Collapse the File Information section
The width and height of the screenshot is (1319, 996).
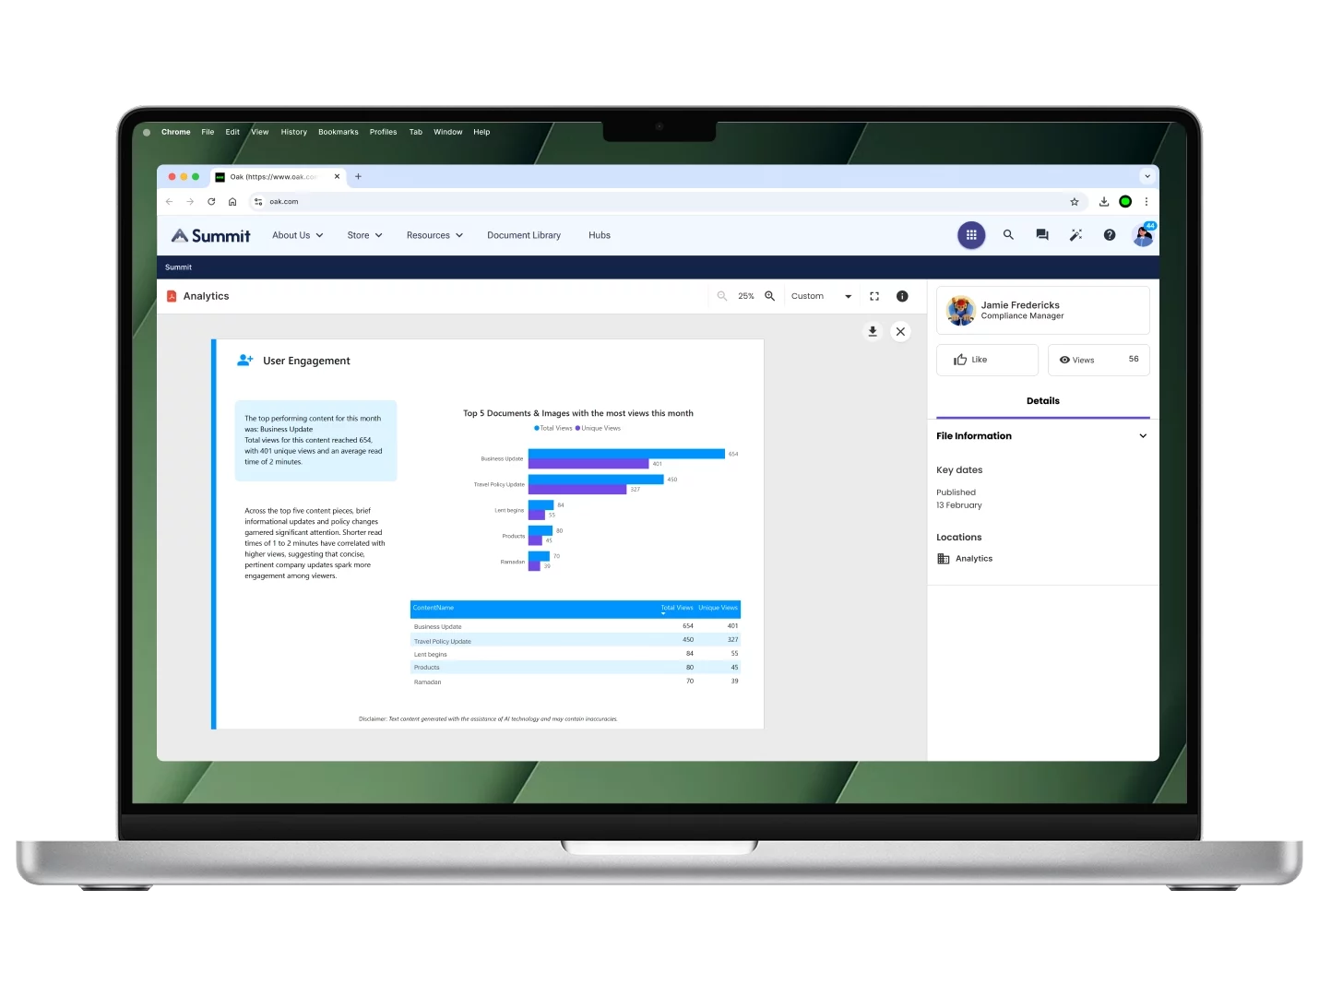1143,436
